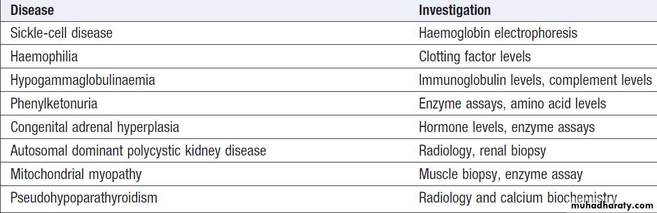Click the Clotting factor levels text
This screenshot has height=213, width=657.
click(x=475, y=56)
